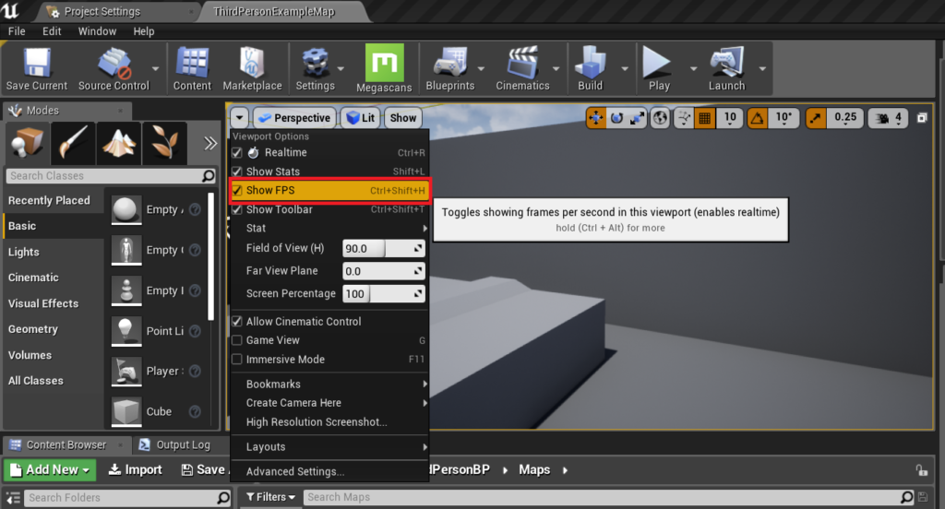Expand more modes double-chevron
The width and height of the screenshot is (945, 509).
209,143
